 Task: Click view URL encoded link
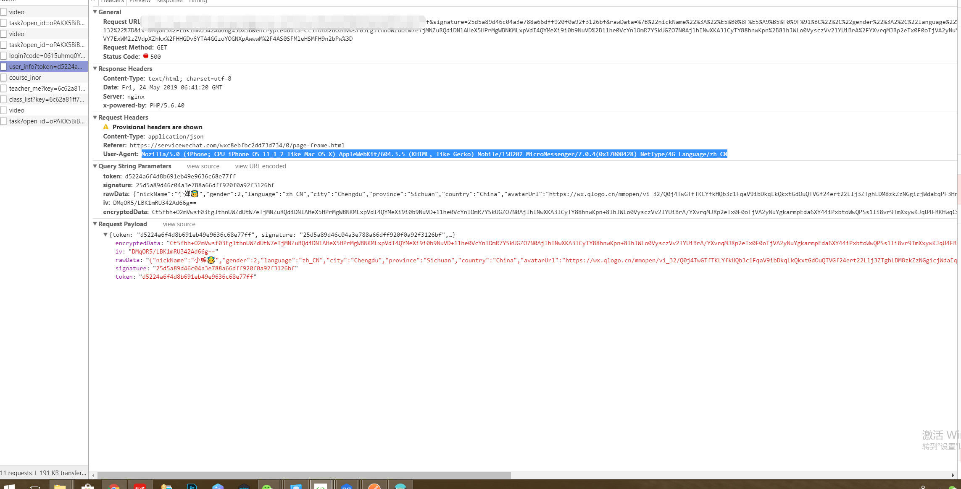click(x=260, y=166)
